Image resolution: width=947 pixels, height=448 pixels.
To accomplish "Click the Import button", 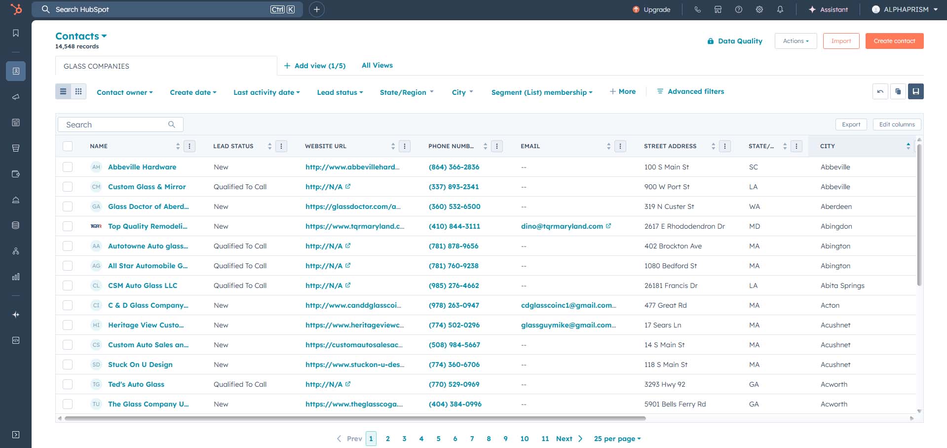I will [841, 41].
